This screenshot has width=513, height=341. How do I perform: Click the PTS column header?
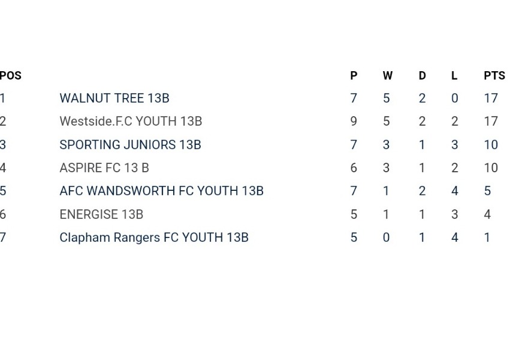[494, 76]
